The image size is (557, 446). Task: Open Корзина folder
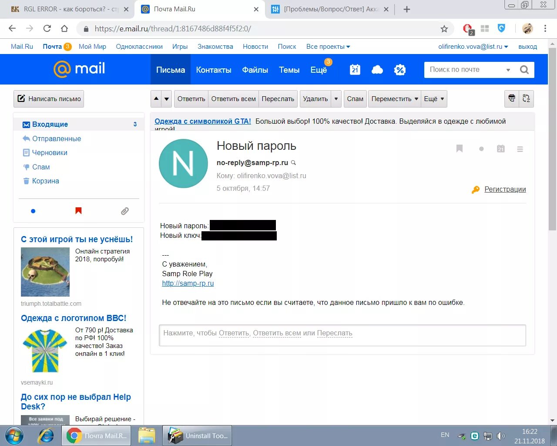(46, 181)
